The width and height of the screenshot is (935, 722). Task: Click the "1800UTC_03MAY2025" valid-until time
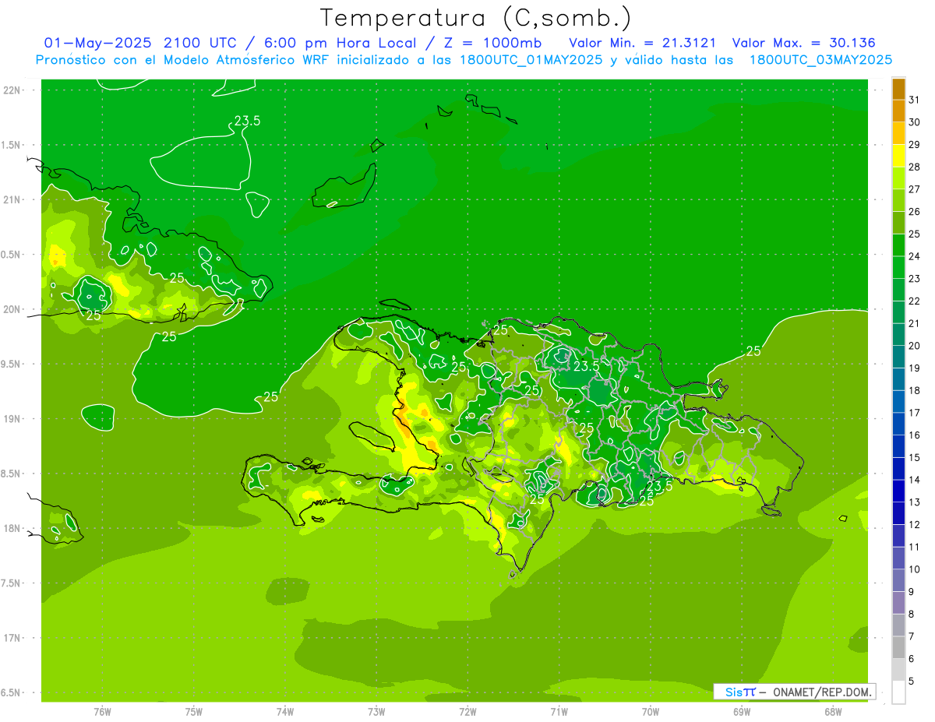point(820,60)
